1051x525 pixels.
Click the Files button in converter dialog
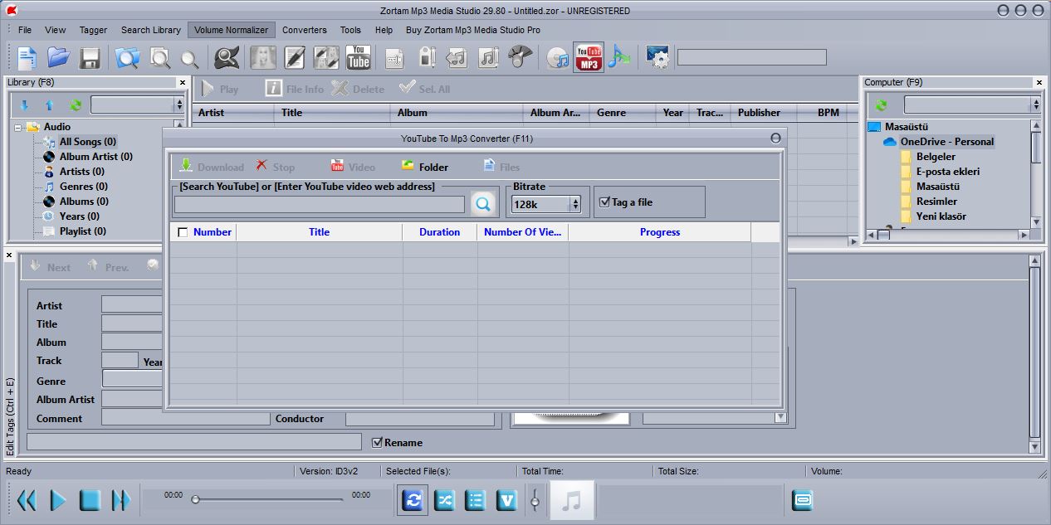(x=501, y=167)
